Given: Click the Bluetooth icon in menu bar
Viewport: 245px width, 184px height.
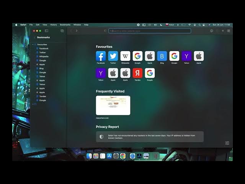Looking at the screenshot, I should click(x=178, y=25).
